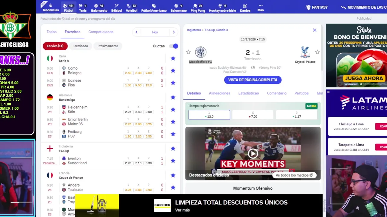Filter by Próximamente matches

[108, 46]
